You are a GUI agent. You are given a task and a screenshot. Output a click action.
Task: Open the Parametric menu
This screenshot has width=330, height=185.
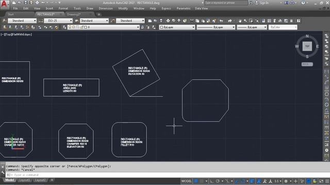point(184,8)
